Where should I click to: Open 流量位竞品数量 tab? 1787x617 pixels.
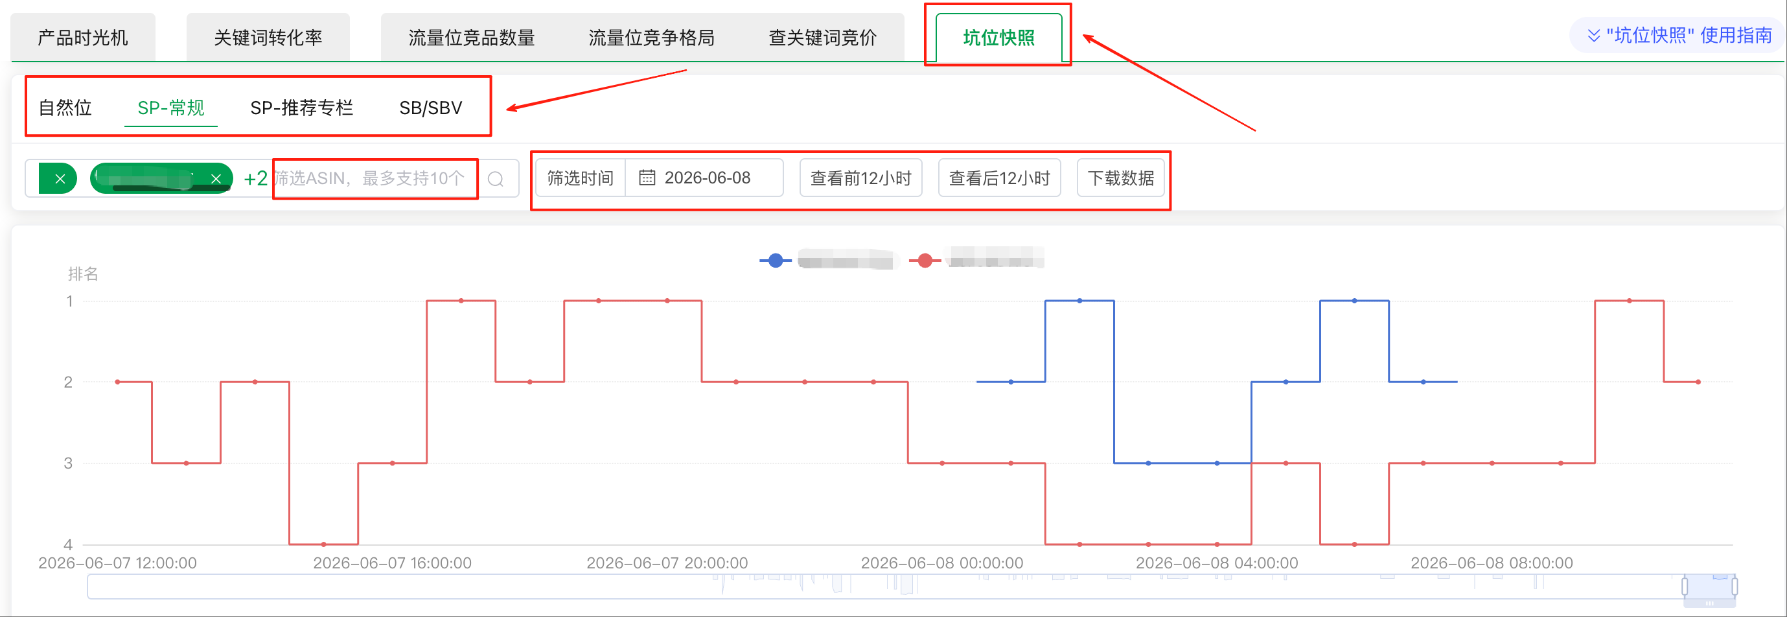point(471,38)
